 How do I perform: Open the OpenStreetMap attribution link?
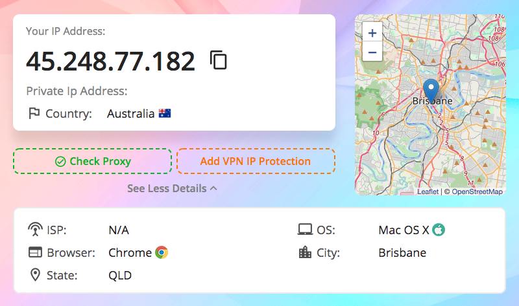pyautogui.click(x=477, y=191)
